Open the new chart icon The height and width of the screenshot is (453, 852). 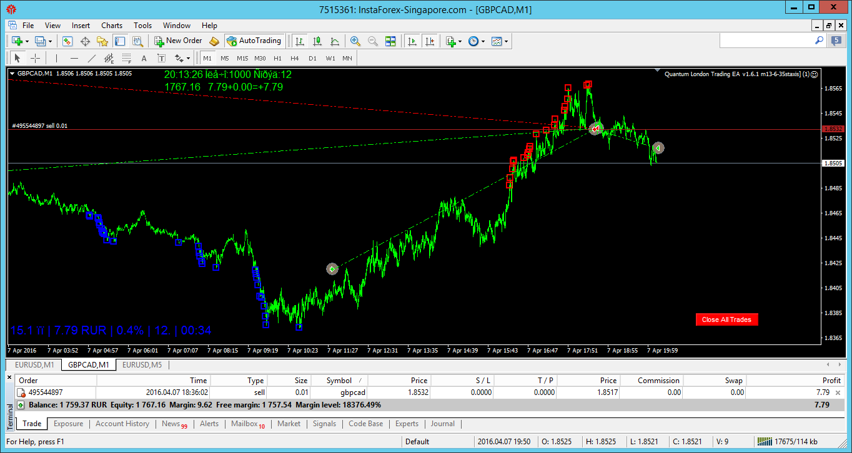point(16,41)
